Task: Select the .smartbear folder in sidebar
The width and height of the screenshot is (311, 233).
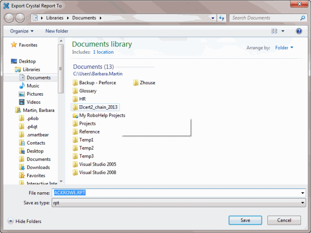Action: (38, 134)
